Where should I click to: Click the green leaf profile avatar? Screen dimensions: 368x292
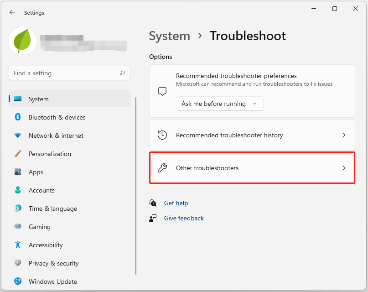click(x=22, y=41)
